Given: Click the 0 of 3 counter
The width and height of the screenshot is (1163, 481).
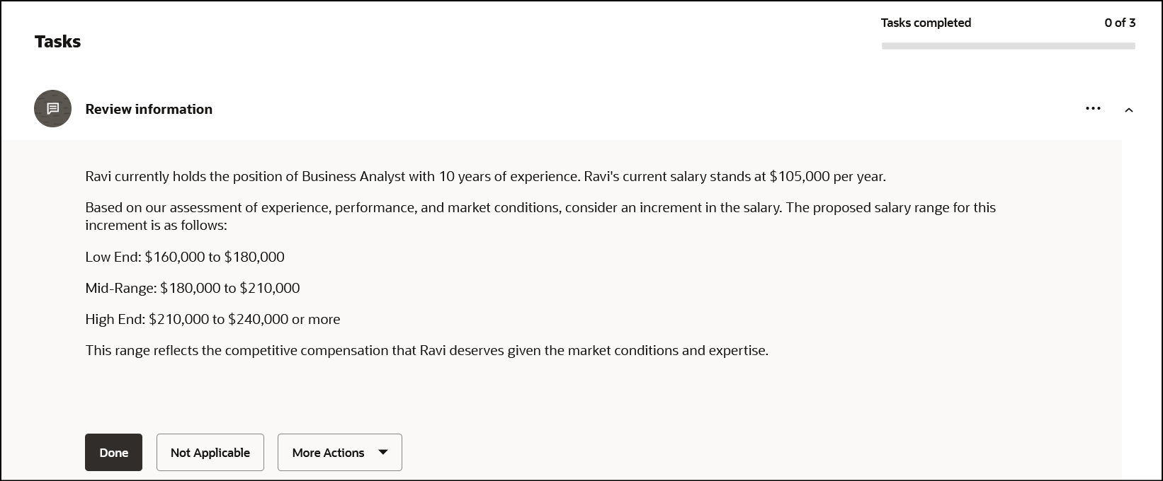Looking at the screenshot, I should tap(1119, 23).
